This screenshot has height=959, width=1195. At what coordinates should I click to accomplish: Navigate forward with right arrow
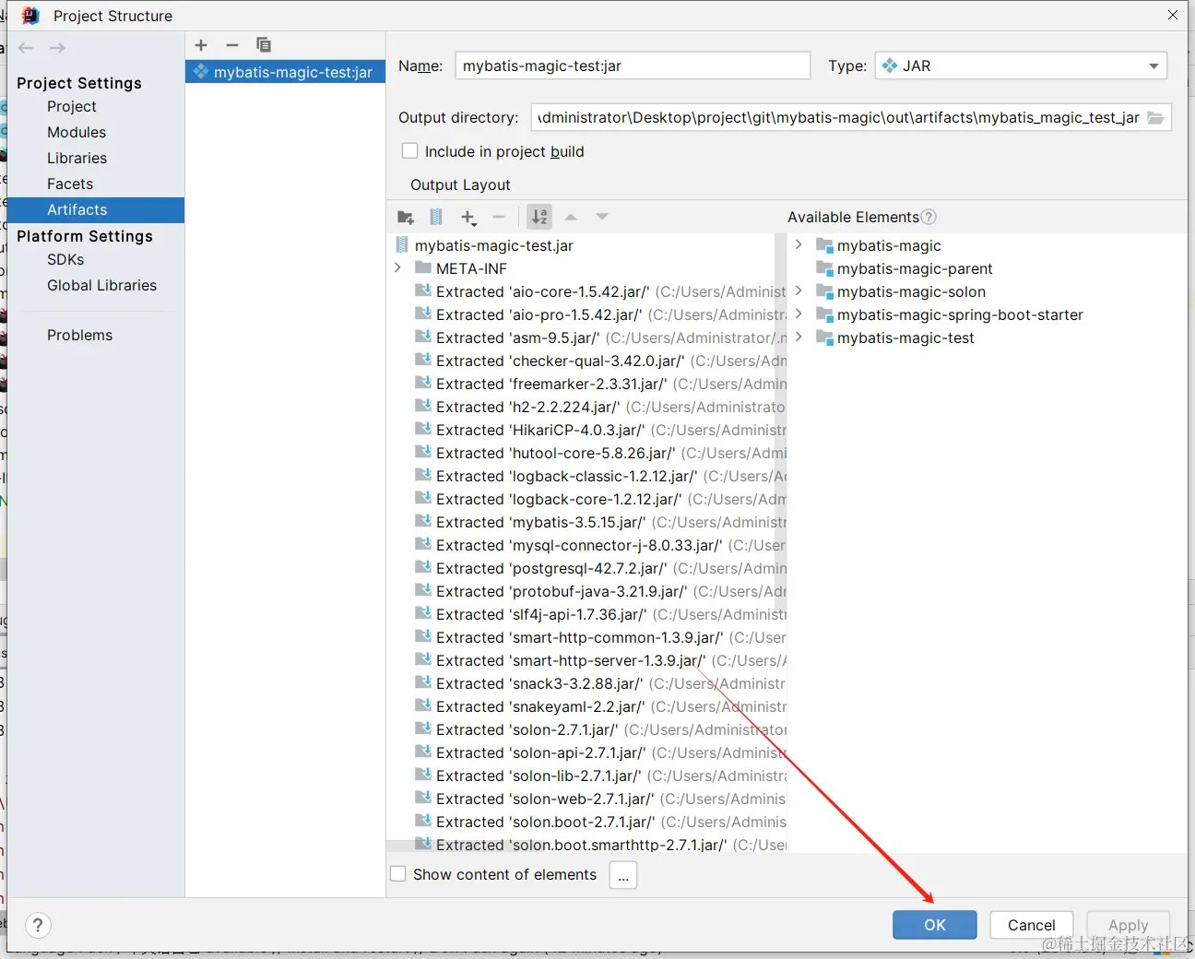coord(57,48)
